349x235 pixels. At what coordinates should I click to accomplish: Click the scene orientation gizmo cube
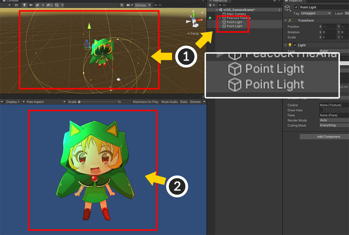[194, 21]
